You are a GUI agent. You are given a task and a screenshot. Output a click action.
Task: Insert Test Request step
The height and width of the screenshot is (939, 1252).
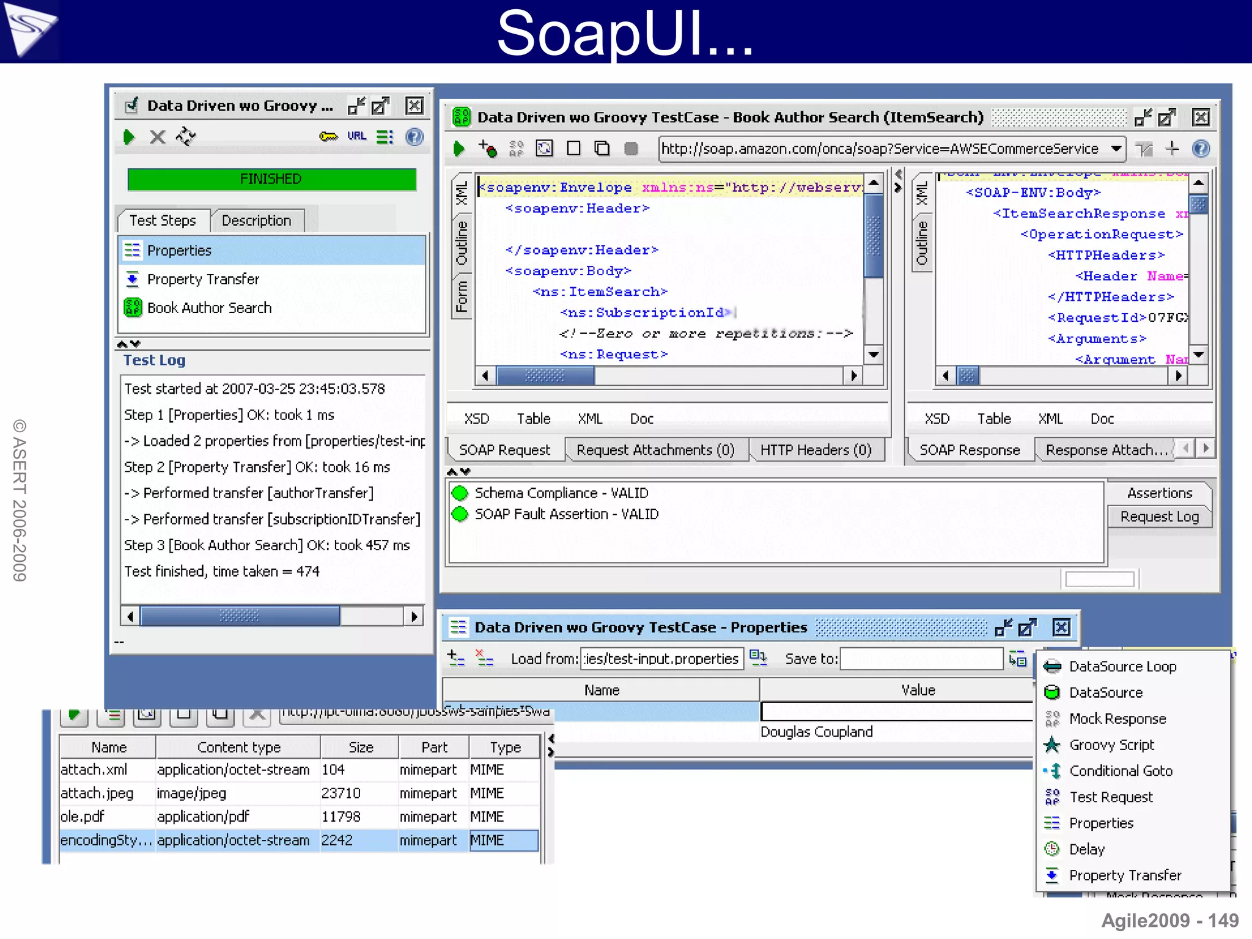tap(1111, 797)
